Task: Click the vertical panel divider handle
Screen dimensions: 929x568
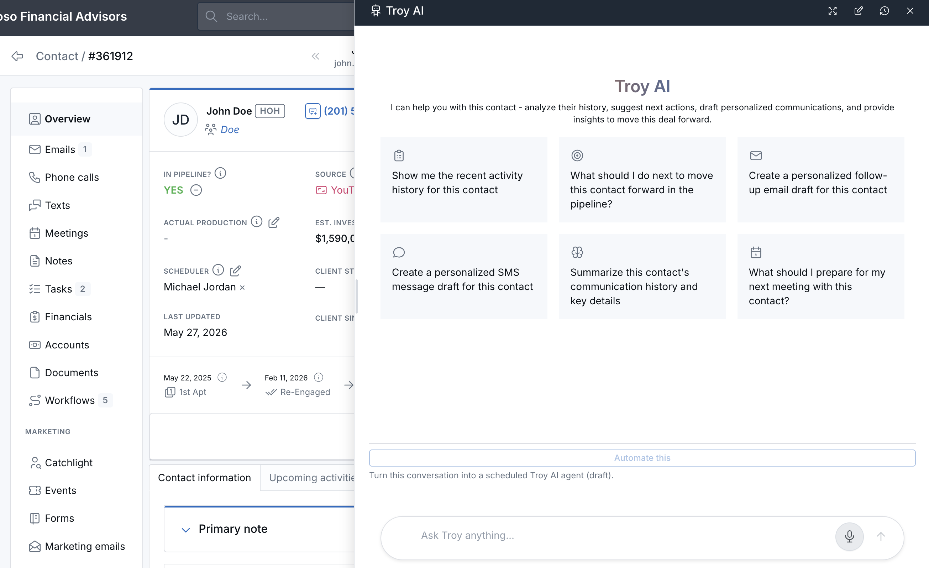Action: [356, 296]
